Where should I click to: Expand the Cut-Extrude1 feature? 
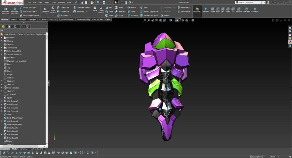point(1,101)
